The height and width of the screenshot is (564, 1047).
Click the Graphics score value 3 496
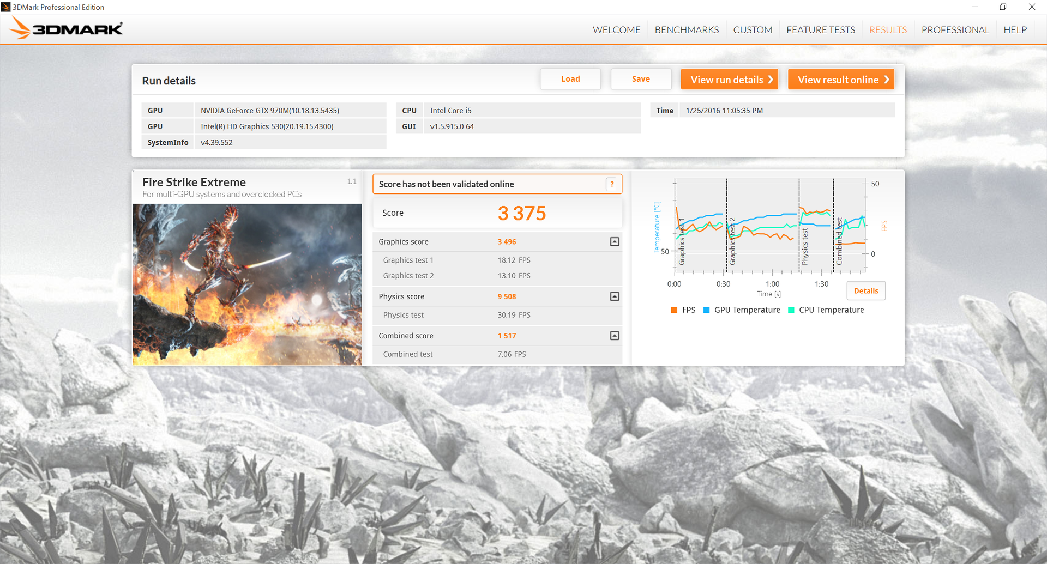507,242
